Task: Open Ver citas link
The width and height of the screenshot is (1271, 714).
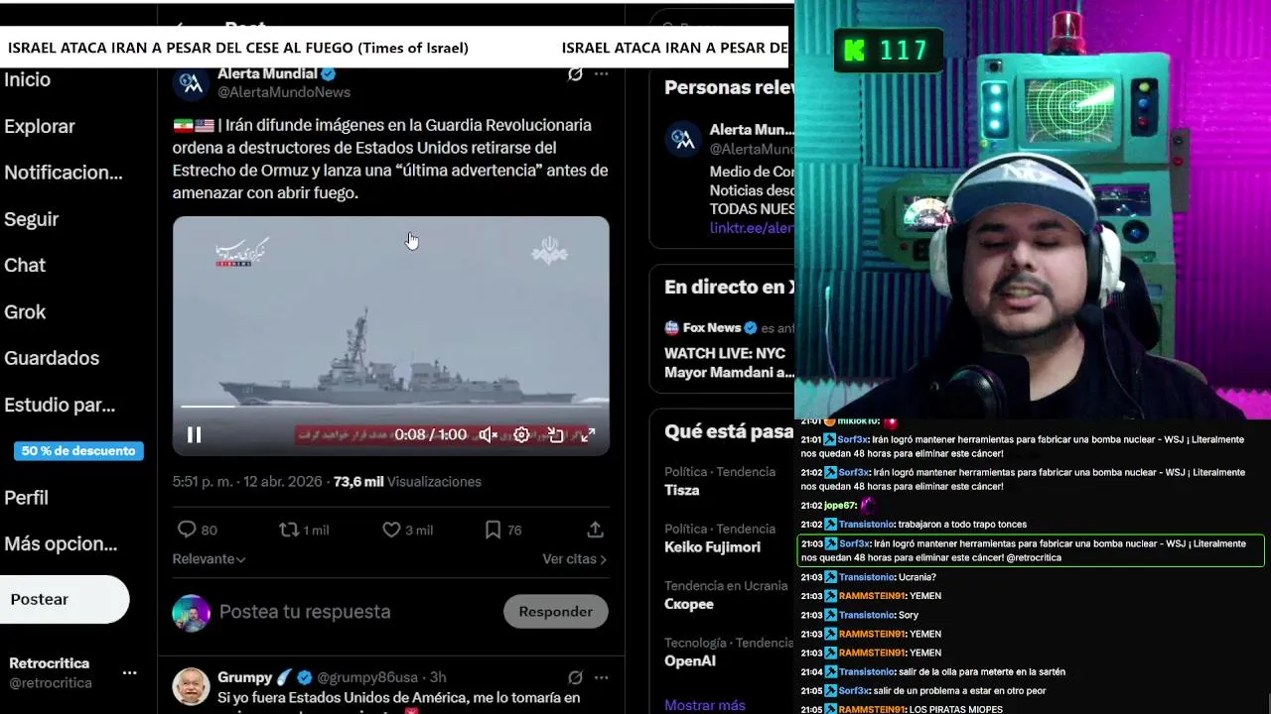Action: 574,559
